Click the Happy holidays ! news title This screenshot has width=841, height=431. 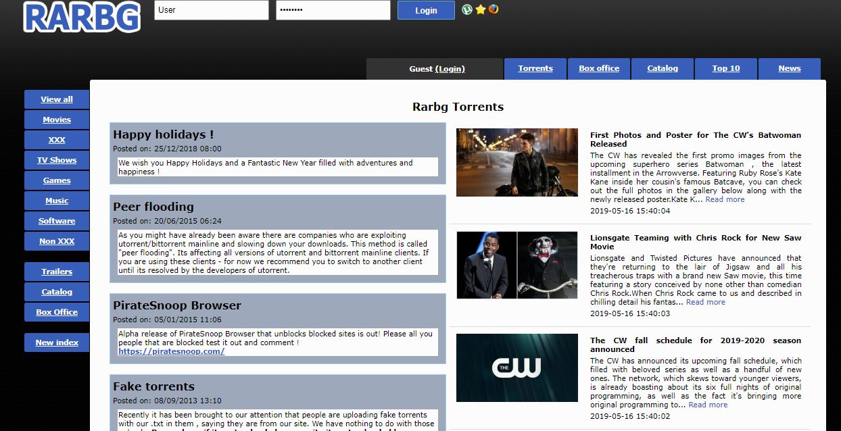(x=164, y=134)
